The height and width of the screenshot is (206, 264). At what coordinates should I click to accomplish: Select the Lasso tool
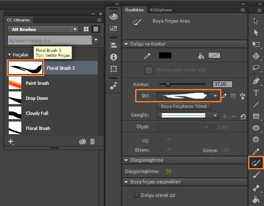point(256,68)
